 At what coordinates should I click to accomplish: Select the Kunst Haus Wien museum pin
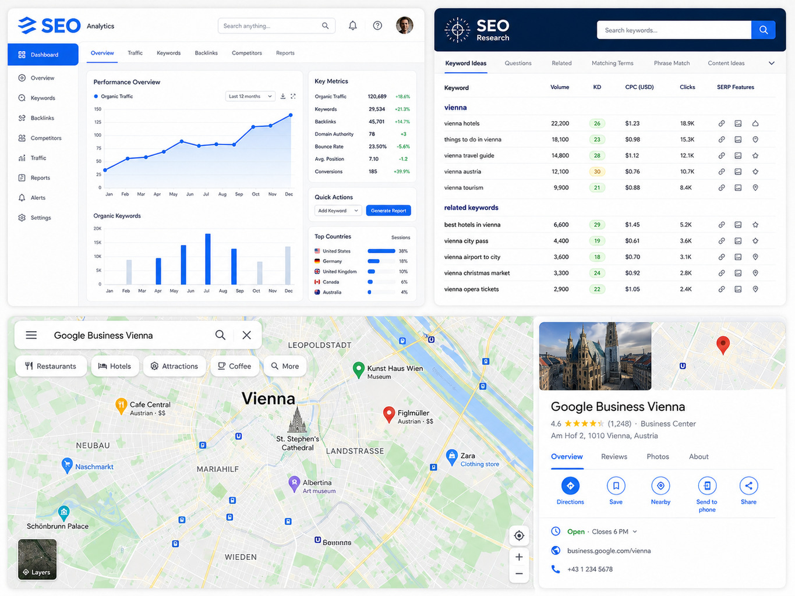(359, 370)
